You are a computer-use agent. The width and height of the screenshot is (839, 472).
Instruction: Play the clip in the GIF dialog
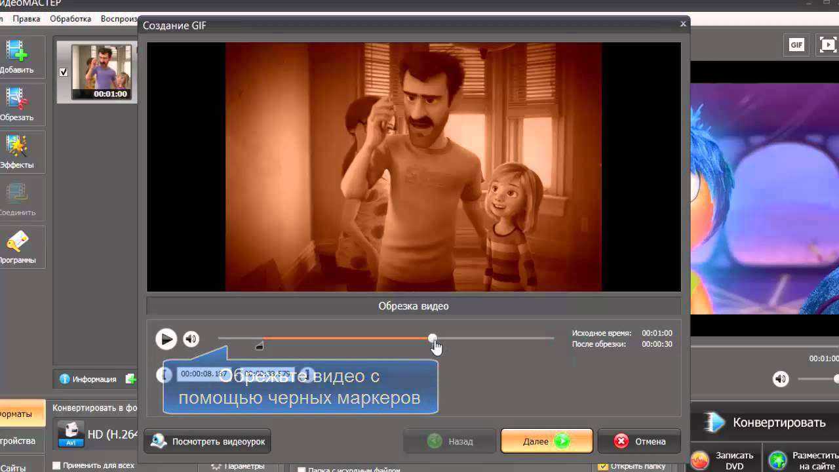[166, 339]
